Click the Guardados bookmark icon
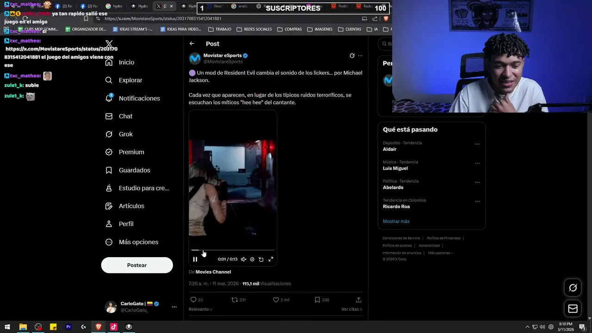The width and height of the screenshot is (592, 333). [x=109, y=170]
